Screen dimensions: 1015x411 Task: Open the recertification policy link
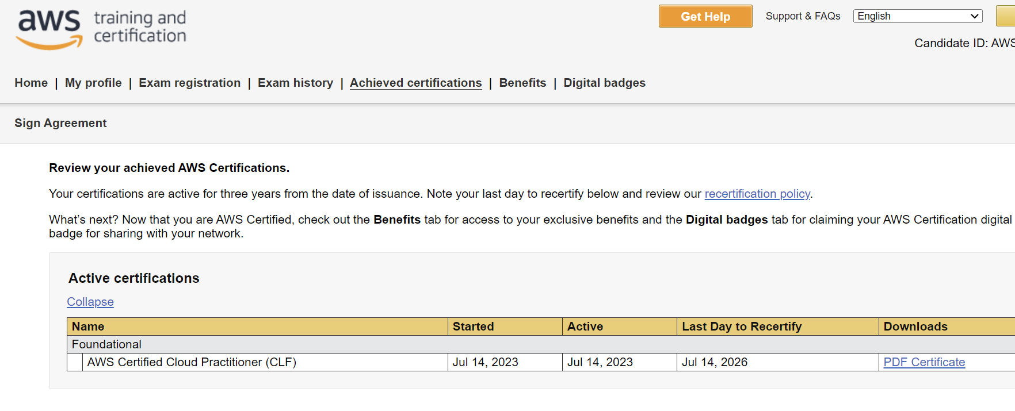coord(757,194)
